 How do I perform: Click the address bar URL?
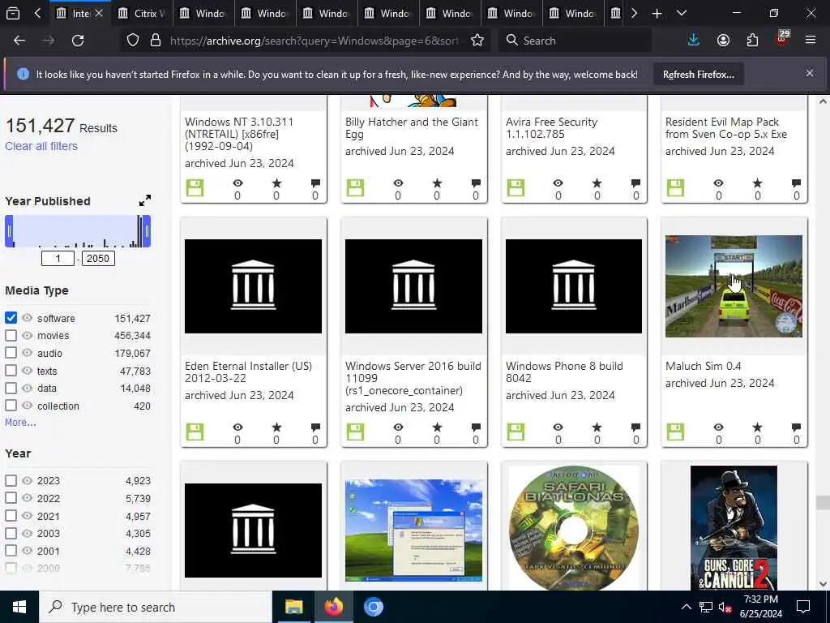pos(314,41)
